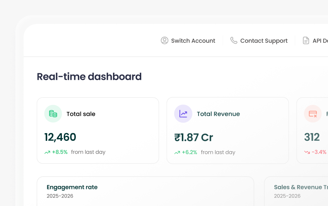
Task: Click "from last day" on Total sale card
Action: [x=88, y=152]
